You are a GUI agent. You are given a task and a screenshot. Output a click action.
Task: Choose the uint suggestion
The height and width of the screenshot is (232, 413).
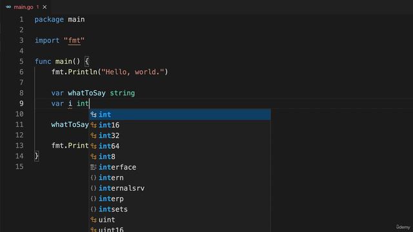180,220
